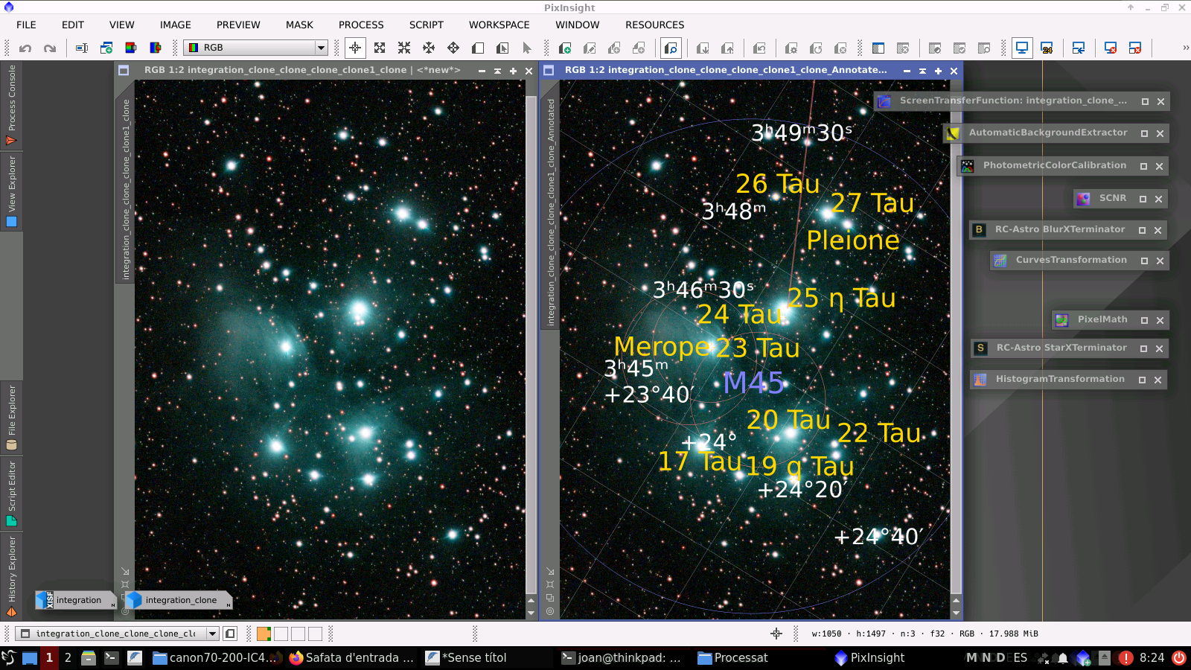Launch the RC-Astro StarXTerminator process icon
Viewport: 1191px width, 670px height.
pyautogui.click(x=980, y=348)
